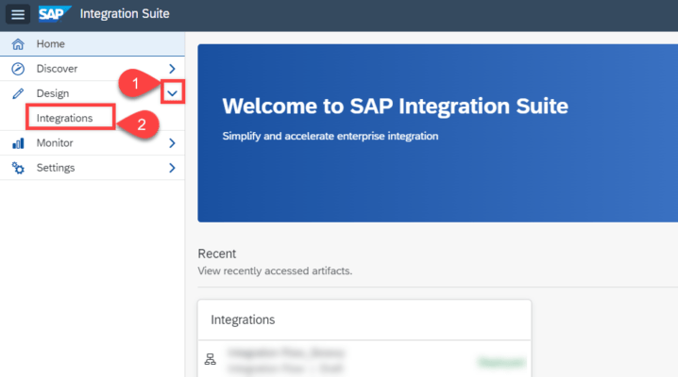Click the Monitor bar chart icon
The height and width of the screenshot is (377, 678).
(x=17, y=143)
